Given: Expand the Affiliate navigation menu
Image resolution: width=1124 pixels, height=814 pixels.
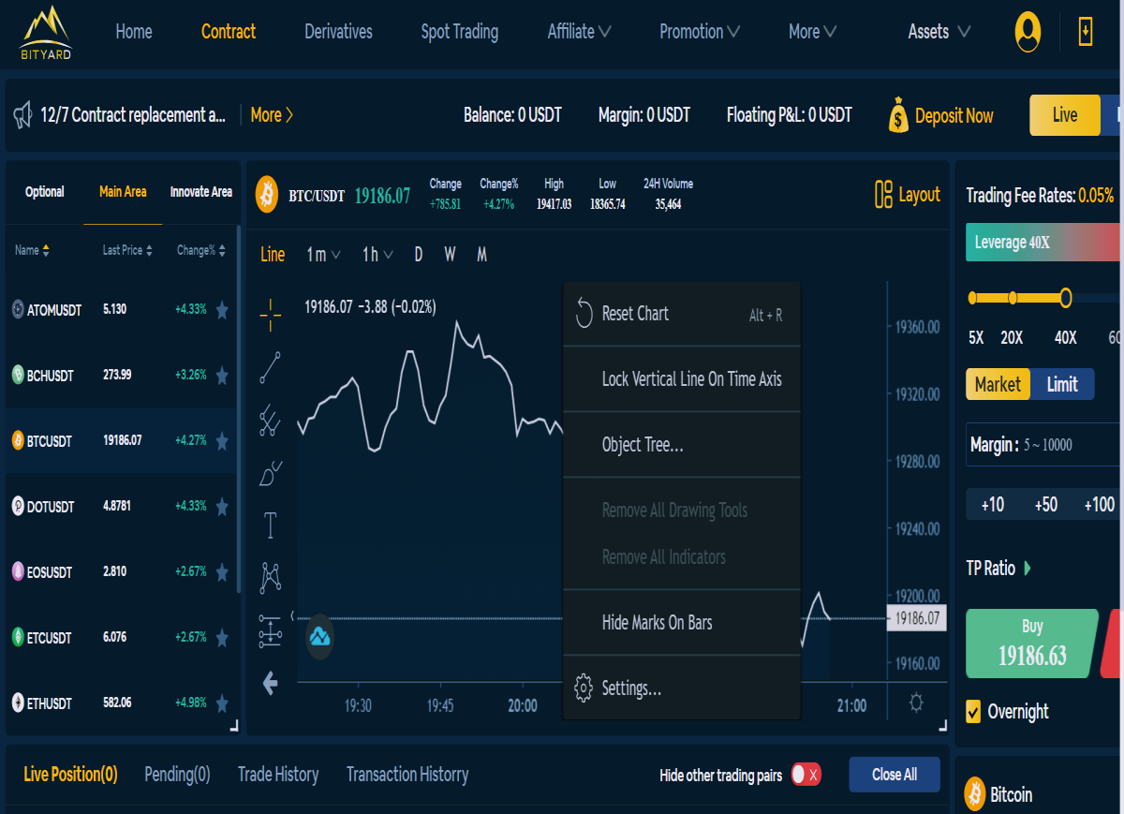Looking at the screenshot, I should point(579,32).
